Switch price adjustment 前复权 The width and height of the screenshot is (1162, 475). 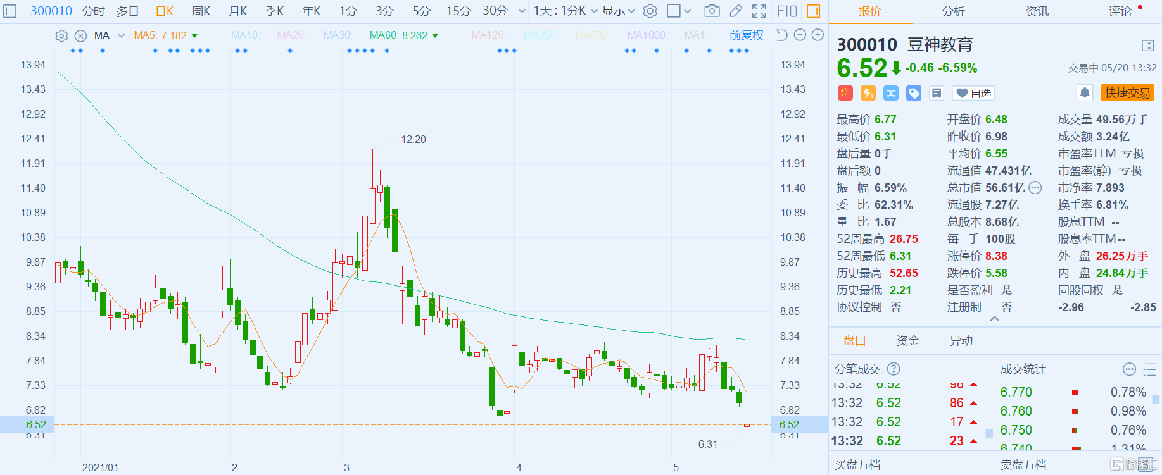point(747,35)
